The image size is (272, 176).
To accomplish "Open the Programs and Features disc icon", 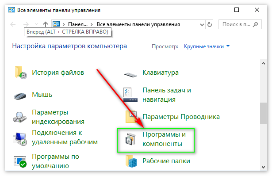I will pyautogui.click(x=130, y=139).
